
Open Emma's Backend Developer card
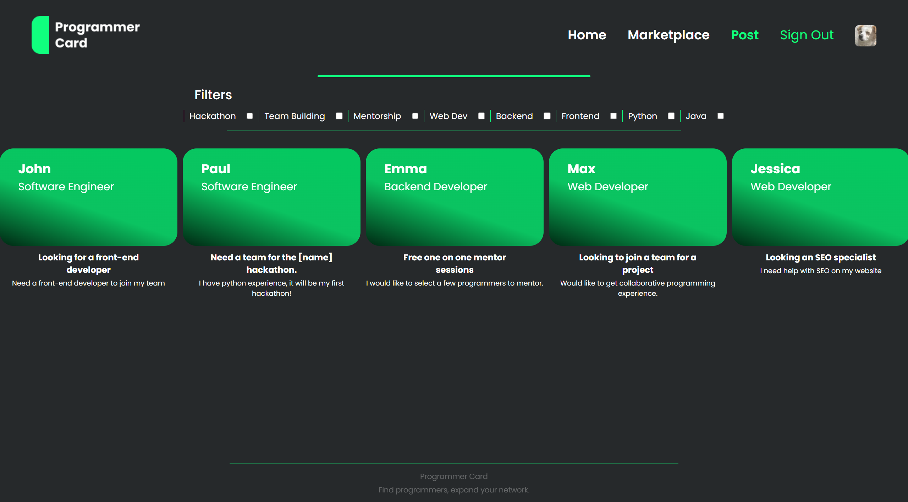pos(455,197)
